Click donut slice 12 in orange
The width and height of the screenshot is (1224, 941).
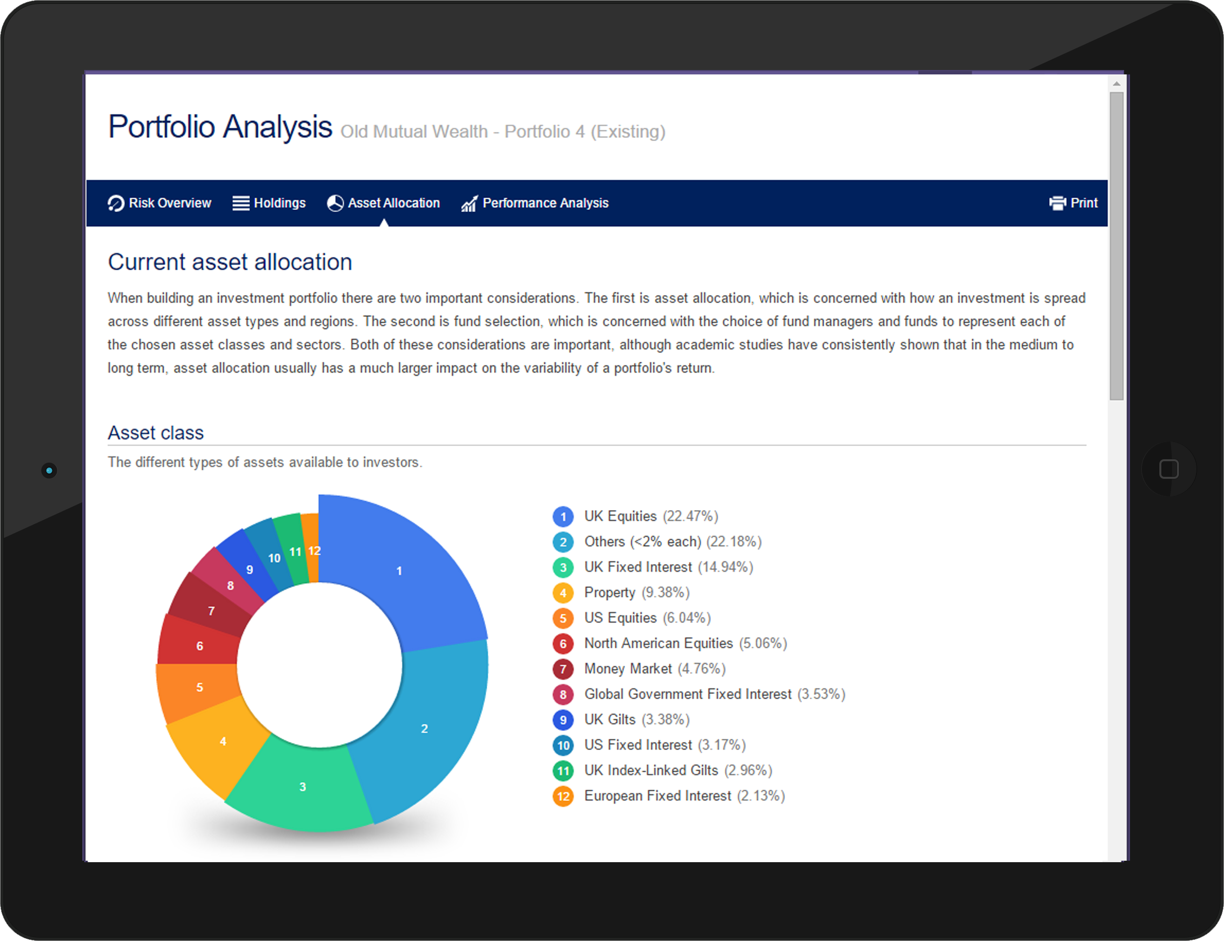[314, 551]
